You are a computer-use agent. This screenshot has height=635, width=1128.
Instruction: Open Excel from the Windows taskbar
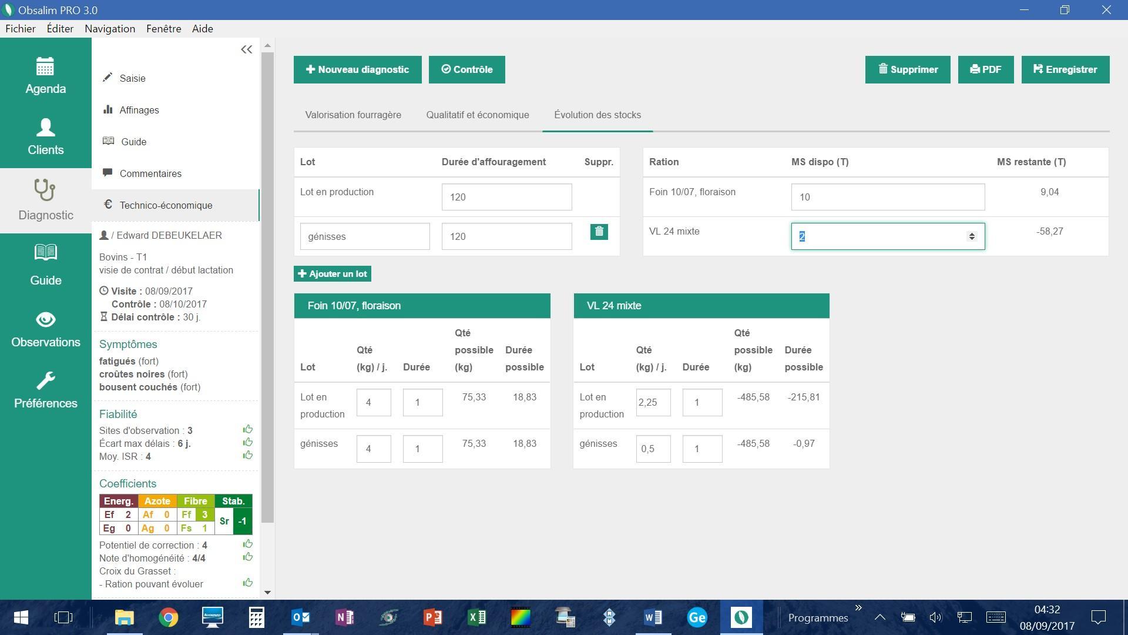[476, 617]
